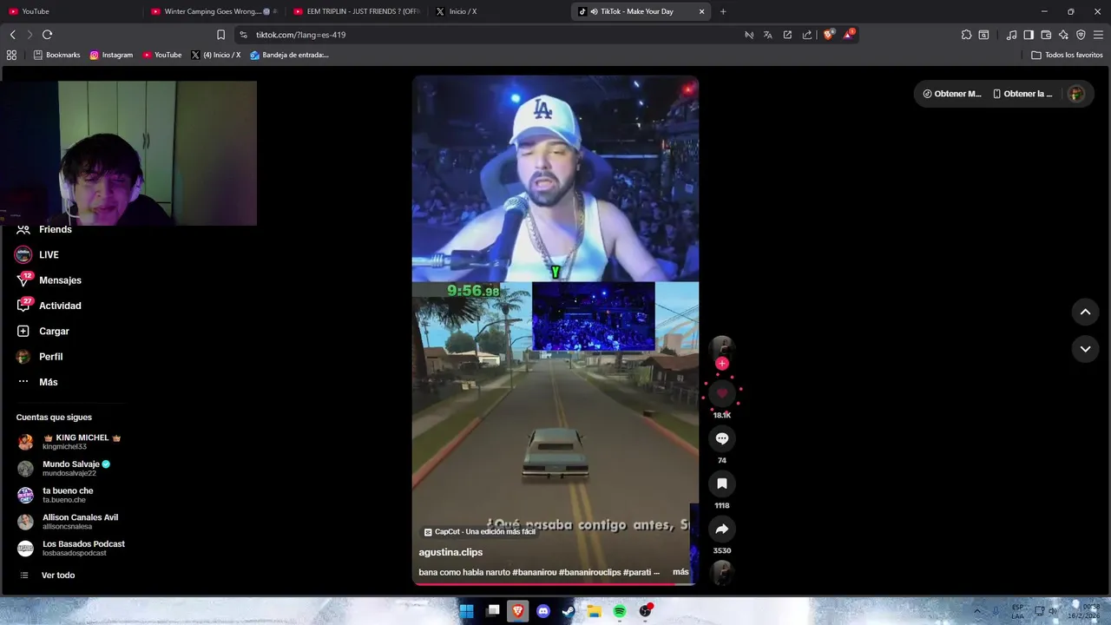Reload the TikTok page

[48, 35]
